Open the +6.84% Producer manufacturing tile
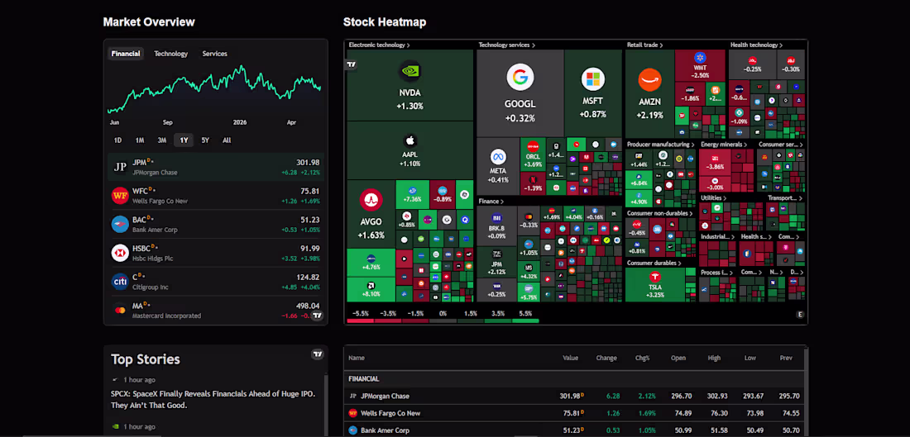This screenshot has height=437, width=910. click(638, 178)
